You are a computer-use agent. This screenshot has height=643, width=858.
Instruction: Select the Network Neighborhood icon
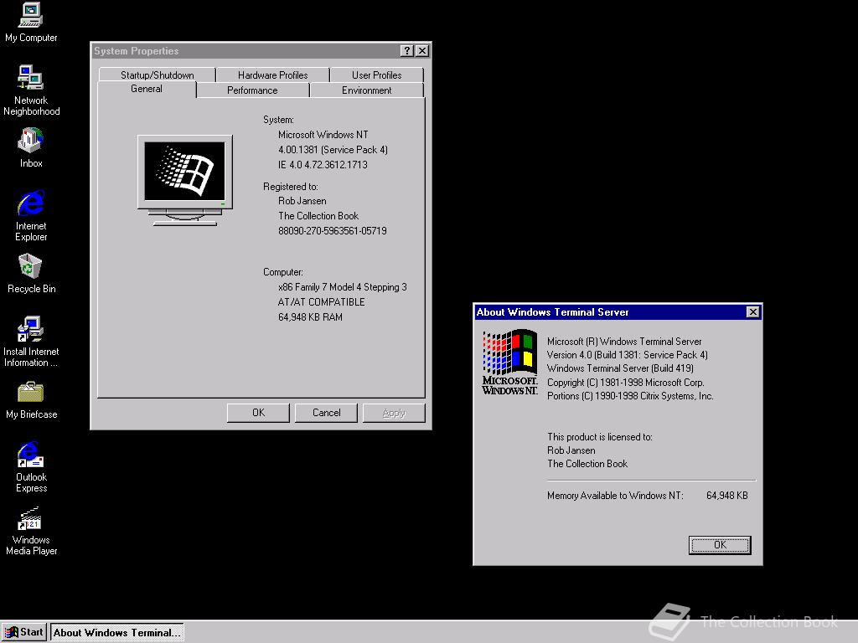(31, 90)
